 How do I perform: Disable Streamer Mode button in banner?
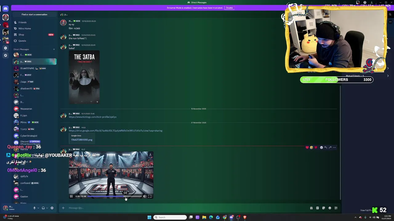pos(229,8)
